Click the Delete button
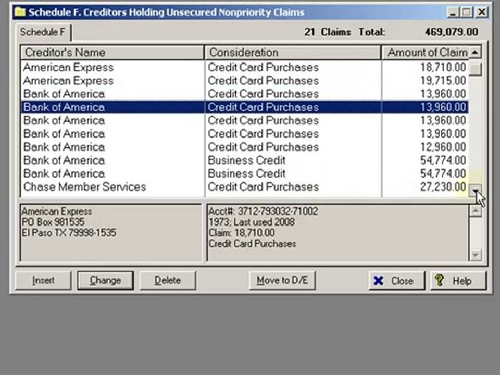Screen dimensions: 500x375 (167, 281)
